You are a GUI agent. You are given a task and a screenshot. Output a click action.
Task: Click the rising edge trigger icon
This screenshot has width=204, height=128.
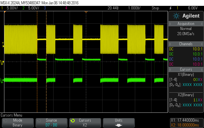click(171, 8)
